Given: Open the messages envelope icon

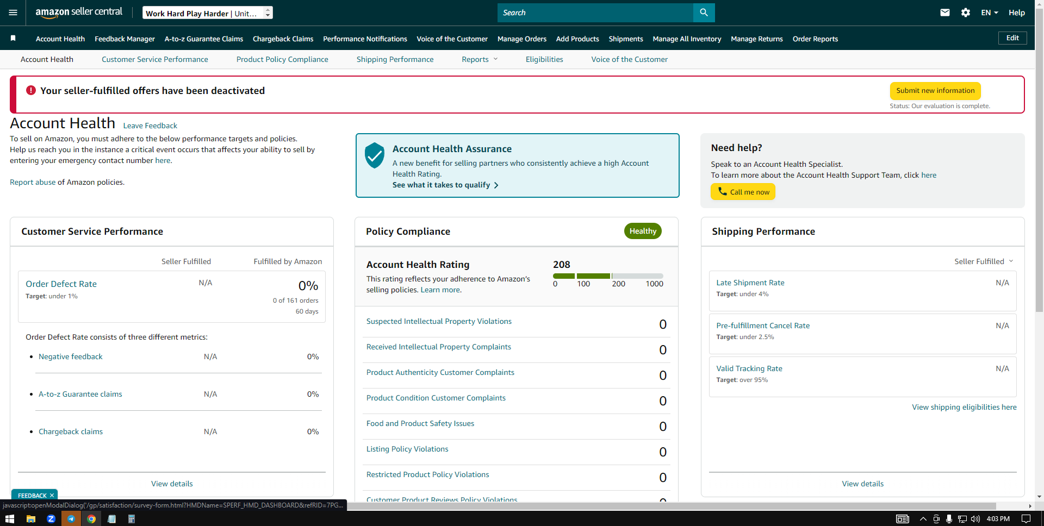Looking at the screenshot, I should [x=945, y=12].
